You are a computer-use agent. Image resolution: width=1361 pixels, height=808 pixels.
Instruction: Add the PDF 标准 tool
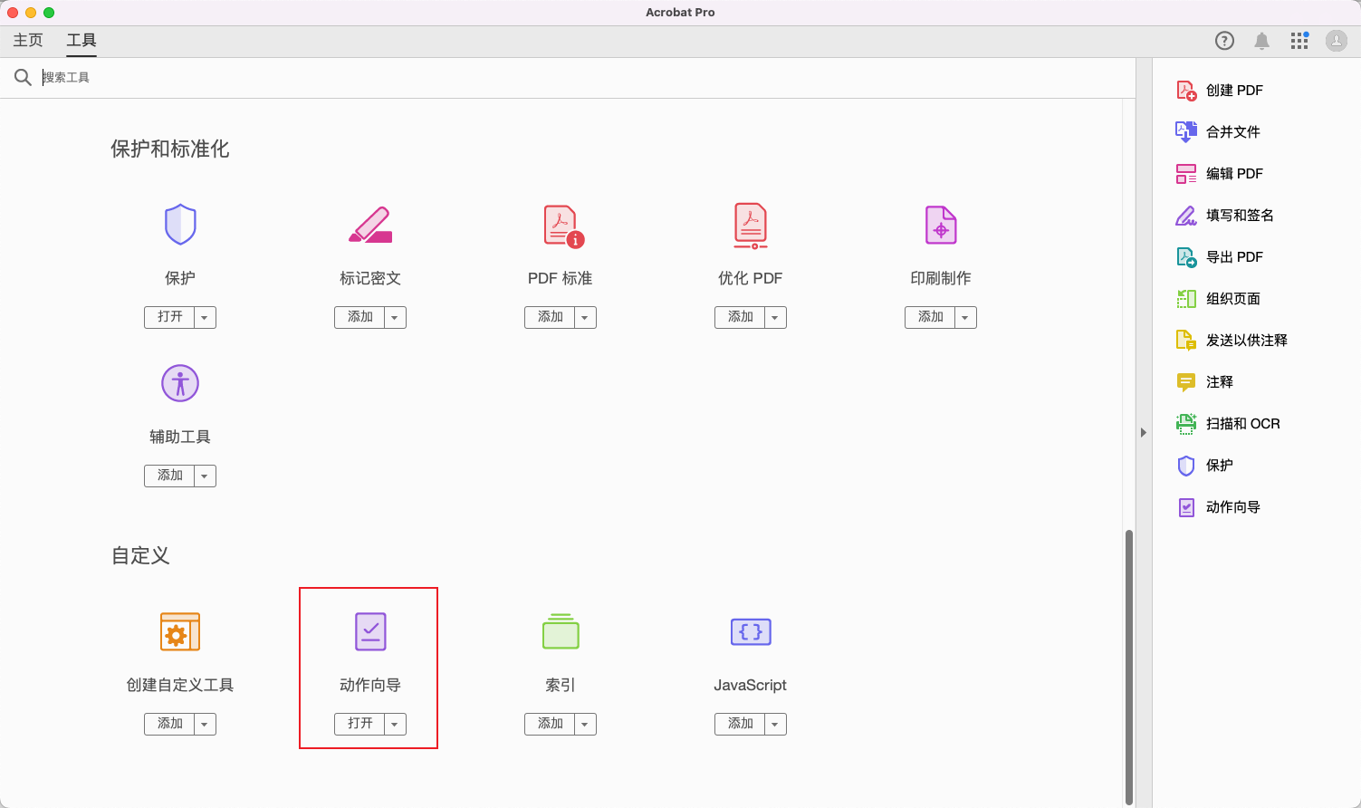(x=550, y=318)
